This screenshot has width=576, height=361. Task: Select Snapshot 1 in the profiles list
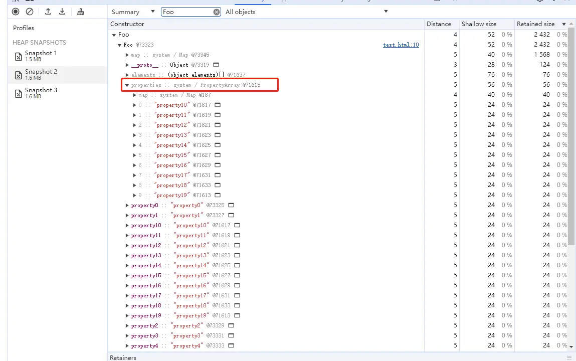click(x=40, y=56)
